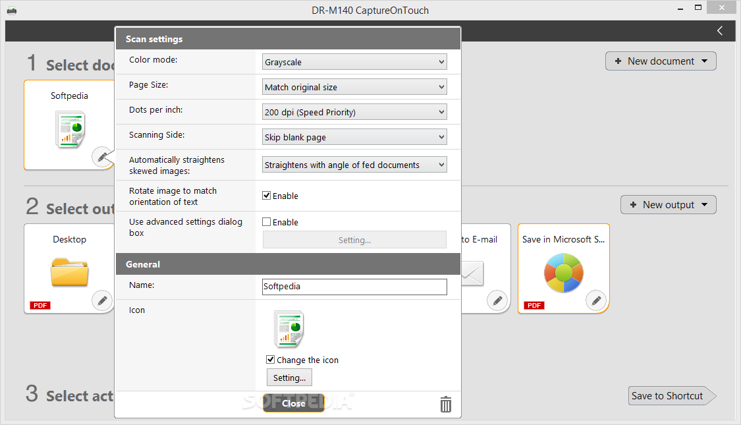Close the CaptureOnTouch window
Screen dimensions: 741x425
tap(722, 7)
